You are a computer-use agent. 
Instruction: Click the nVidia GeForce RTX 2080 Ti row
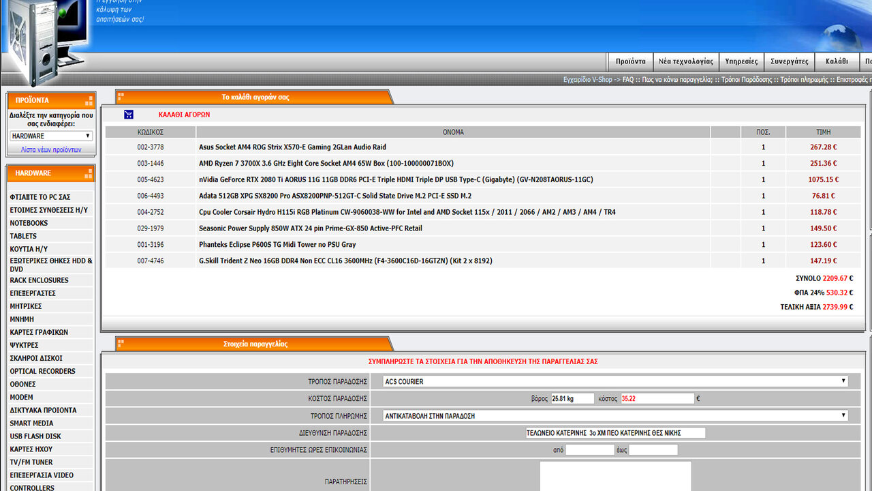click(x=482, y=179)
